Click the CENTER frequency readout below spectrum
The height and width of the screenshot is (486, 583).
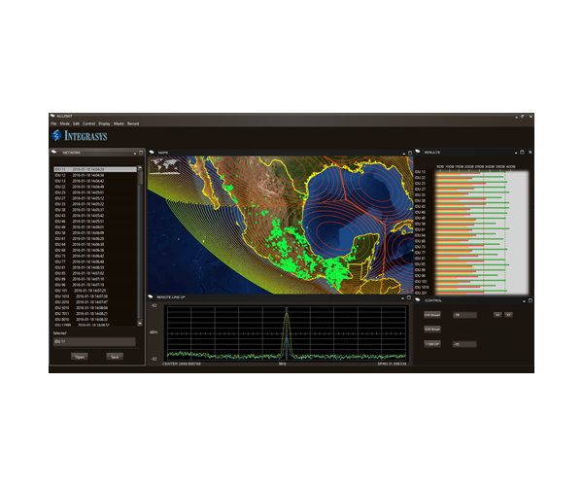coord(182,364)
